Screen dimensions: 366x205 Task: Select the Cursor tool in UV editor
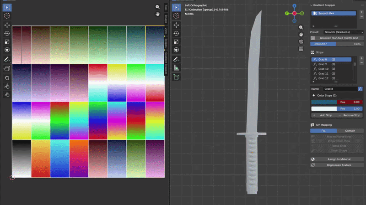7,16
